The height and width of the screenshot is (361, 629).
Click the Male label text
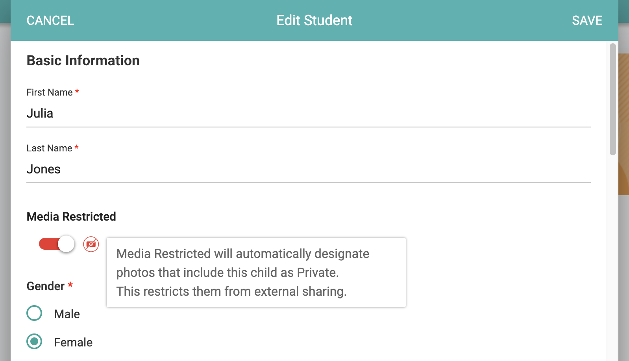(67, 314)
